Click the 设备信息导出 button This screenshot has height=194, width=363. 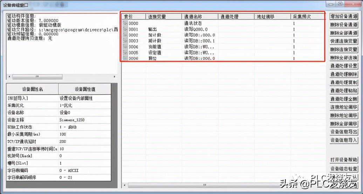click(344, 132)
